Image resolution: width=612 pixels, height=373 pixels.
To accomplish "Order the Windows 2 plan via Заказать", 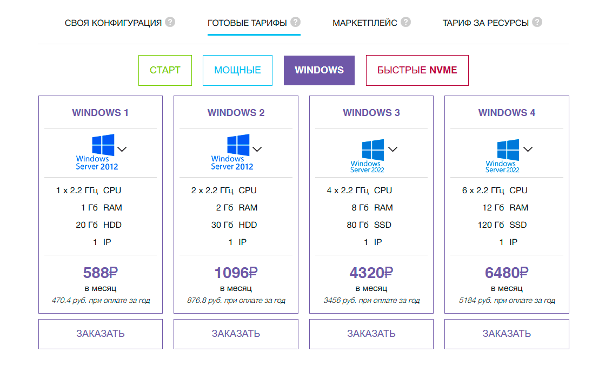I will pyautogui.click(x=236, y=334).
